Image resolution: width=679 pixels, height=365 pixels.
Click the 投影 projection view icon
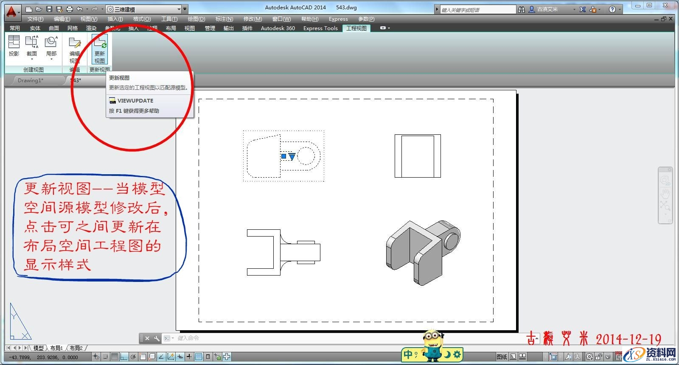(14, 46)
